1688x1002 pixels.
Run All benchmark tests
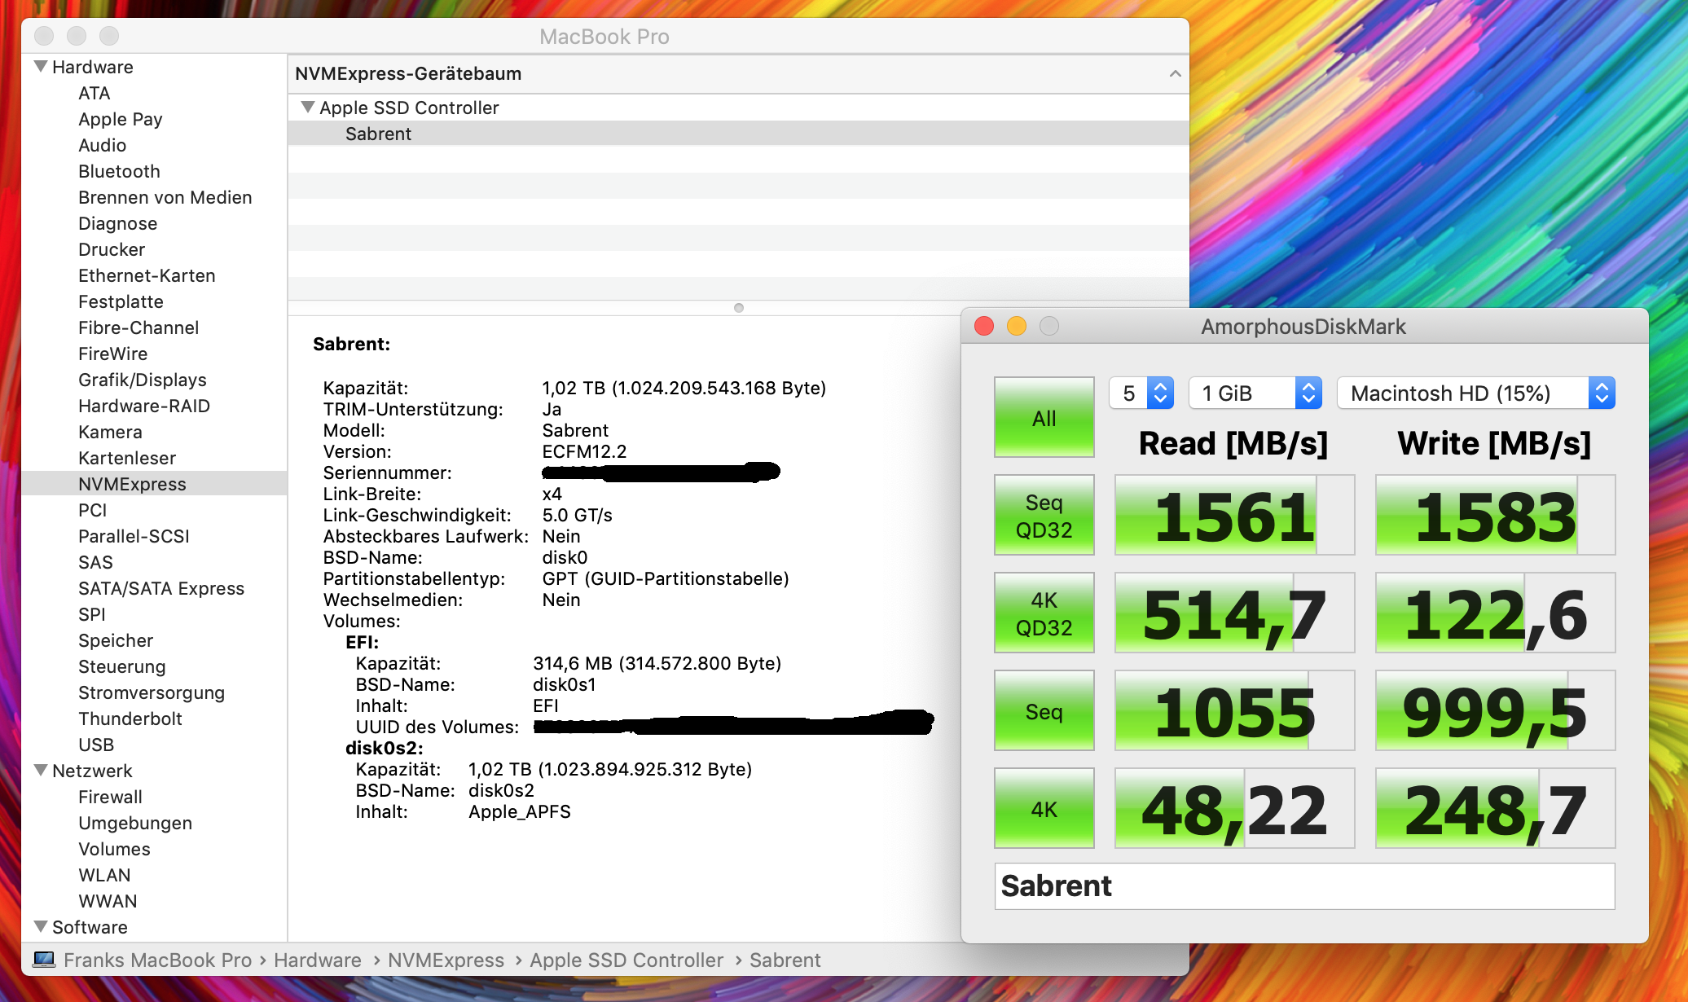tap(1044, 417)
